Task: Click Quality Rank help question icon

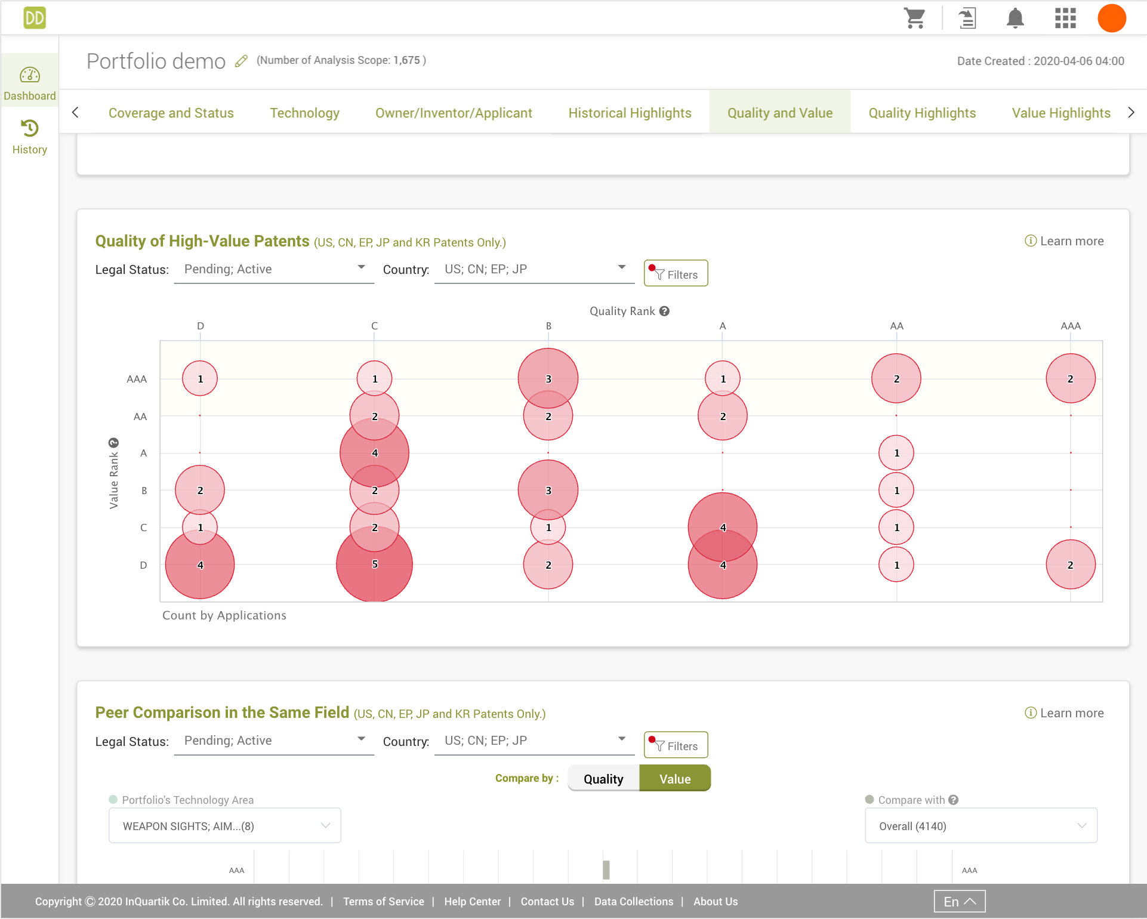Action: point(664,311)
